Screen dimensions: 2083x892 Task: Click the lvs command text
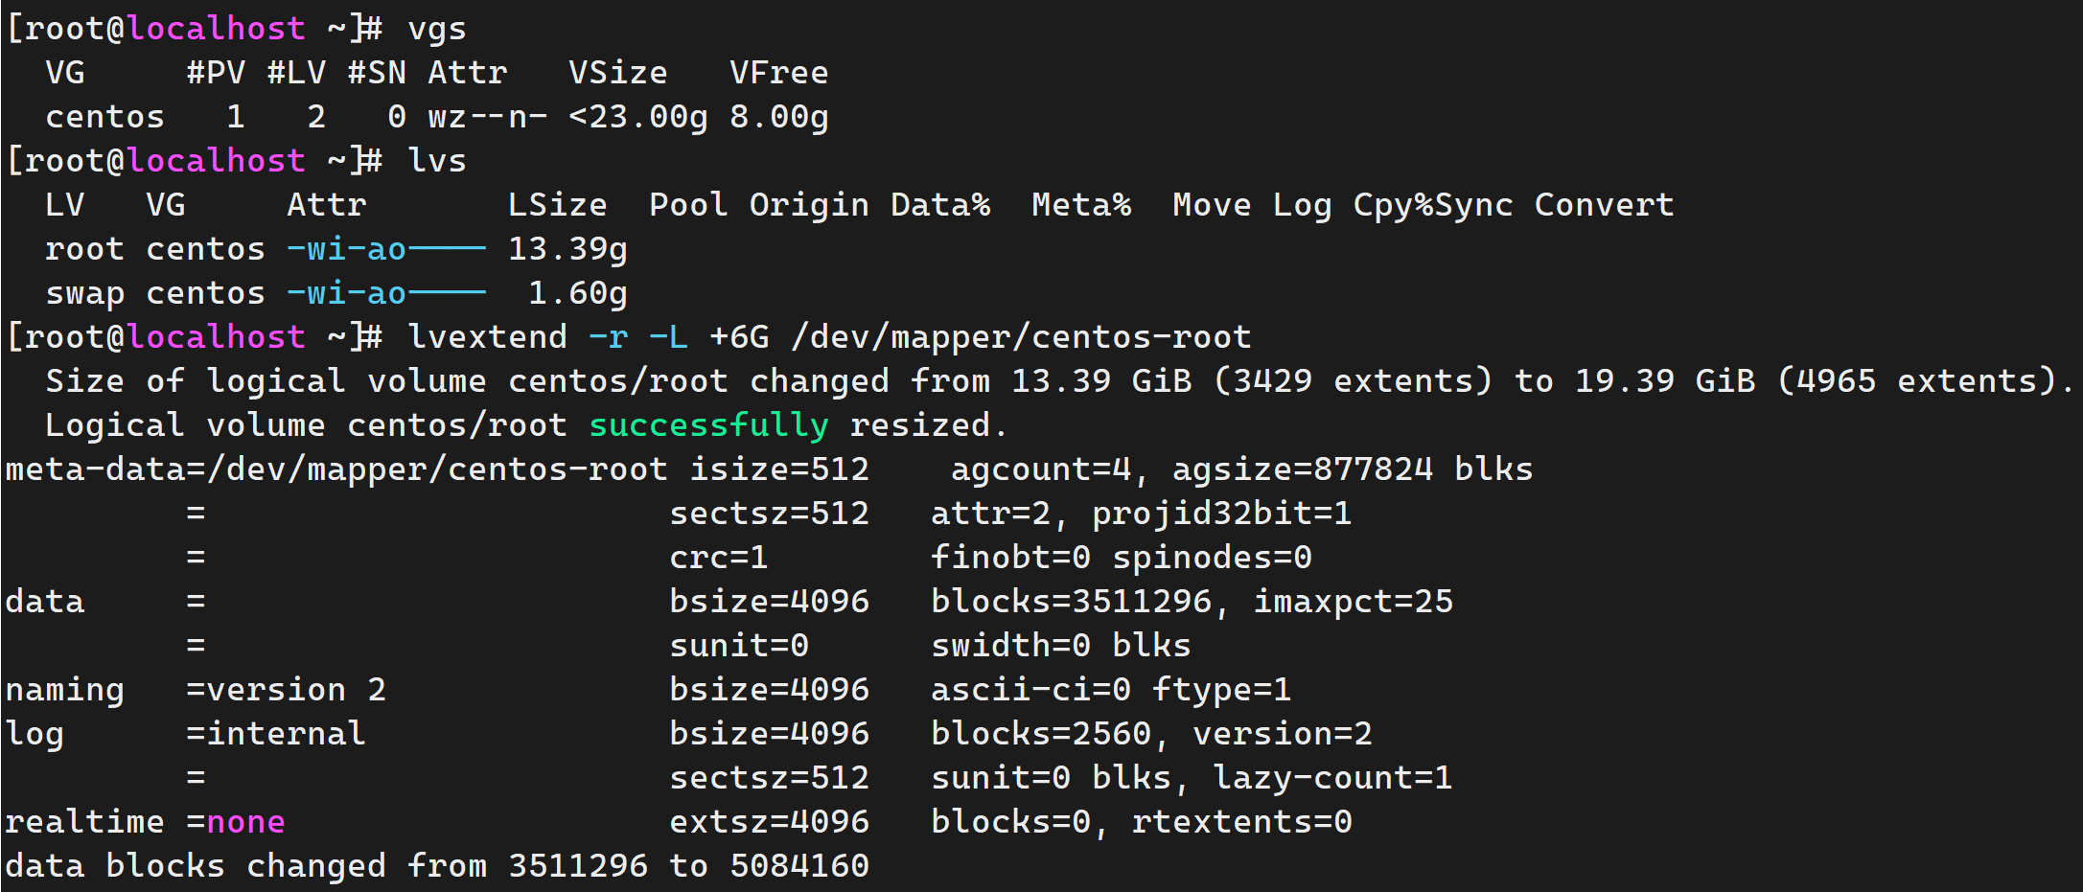click(x=437, y=161)
